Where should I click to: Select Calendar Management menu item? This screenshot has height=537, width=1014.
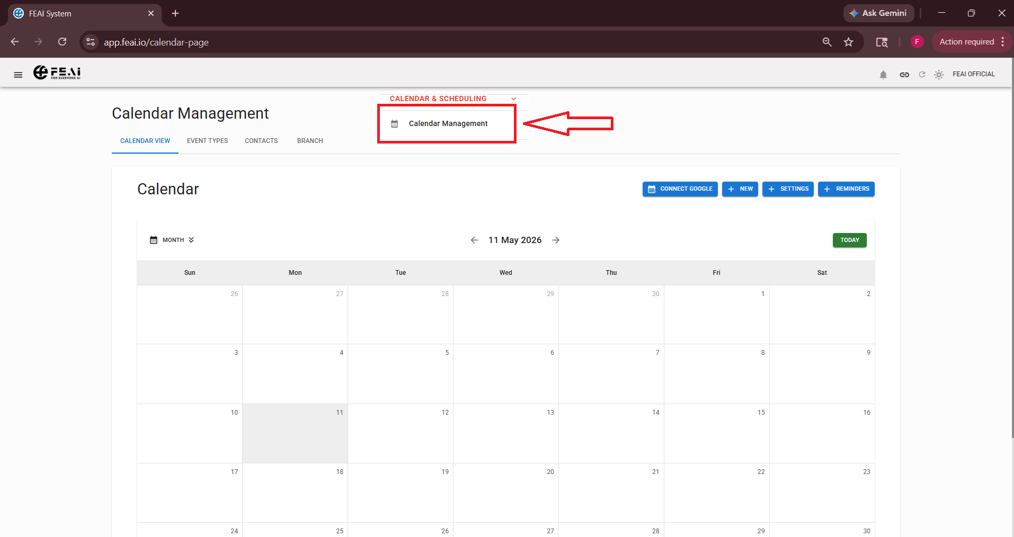447,123
